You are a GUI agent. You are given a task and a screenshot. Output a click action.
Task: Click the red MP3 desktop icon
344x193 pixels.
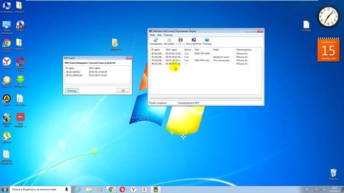tap(20, 120)
